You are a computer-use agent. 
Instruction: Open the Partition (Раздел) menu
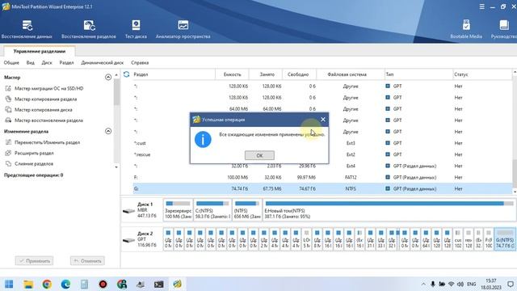tap(66, 63)
